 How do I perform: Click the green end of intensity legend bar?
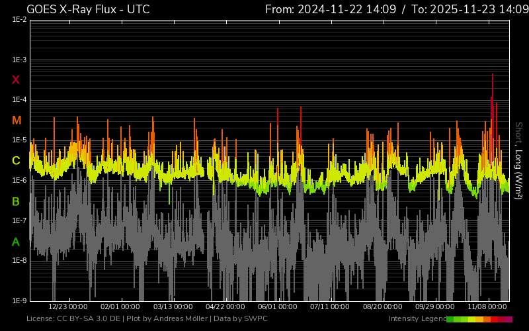point(450,319)
